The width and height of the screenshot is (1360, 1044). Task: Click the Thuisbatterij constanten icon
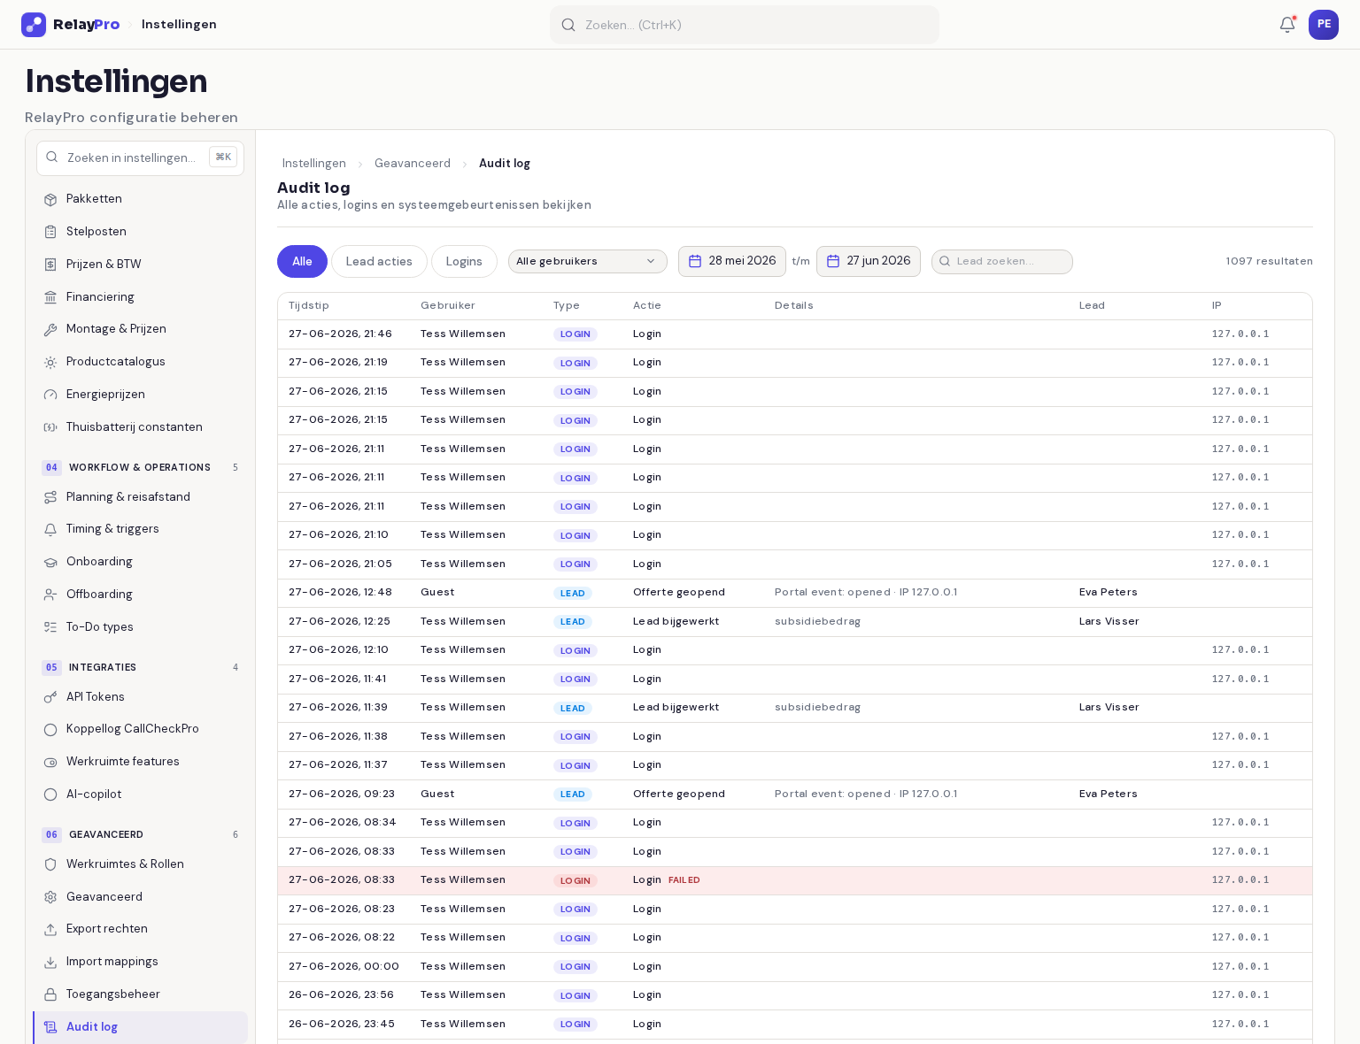pyautogui.click(x=50, y=427)
